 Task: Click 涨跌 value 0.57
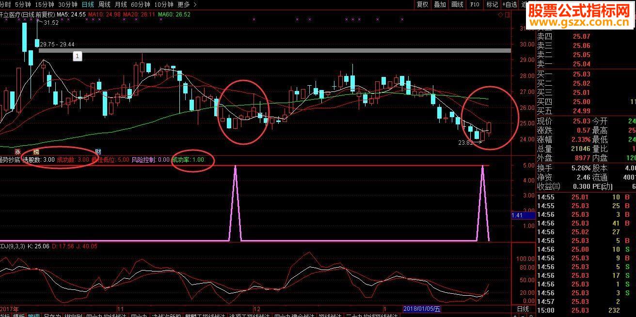coord(584,130)
